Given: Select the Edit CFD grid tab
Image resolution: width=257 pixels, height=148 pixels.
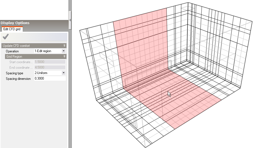Looking at the screenshot, I should [x=11, y=29].
